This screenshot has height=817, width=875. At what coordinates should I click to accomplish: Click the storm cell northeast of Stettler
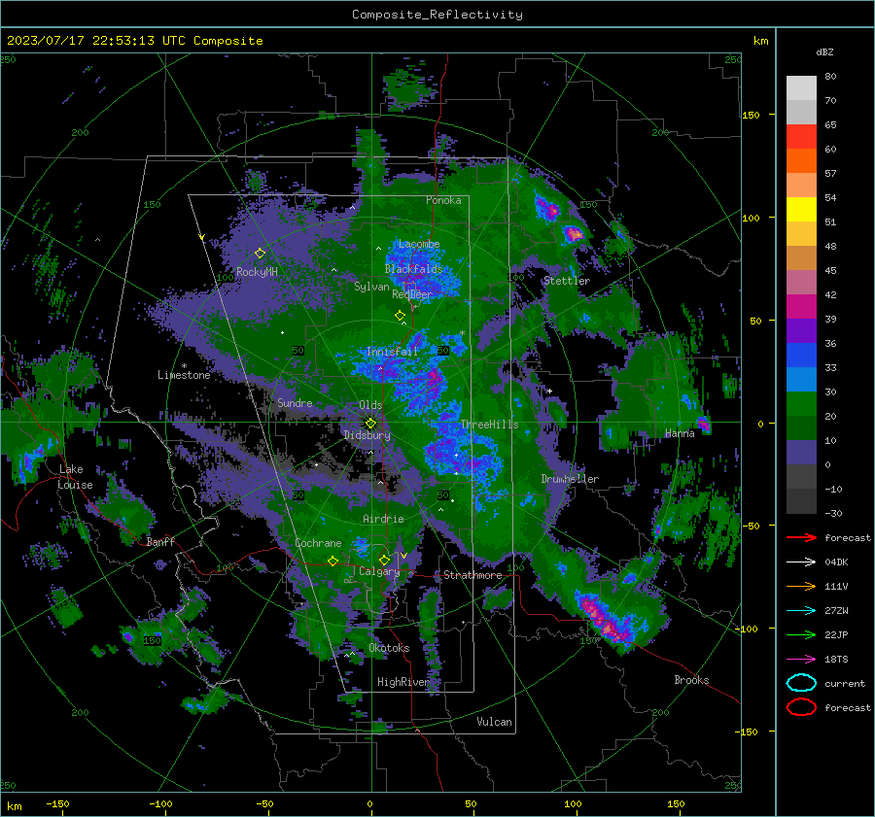pyautogui.click(x=573, y=234)
